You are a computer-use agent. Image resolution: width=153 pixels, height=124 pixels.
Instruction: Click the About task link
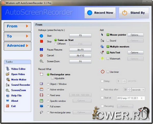[15, 101]
